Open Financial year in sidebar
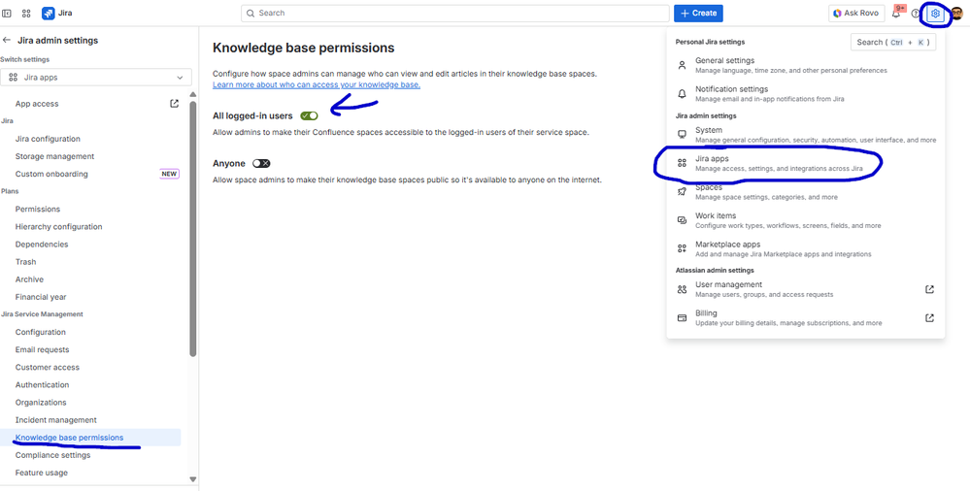Image resolution: width=970 pixels, height=491 pixels. 41,297
